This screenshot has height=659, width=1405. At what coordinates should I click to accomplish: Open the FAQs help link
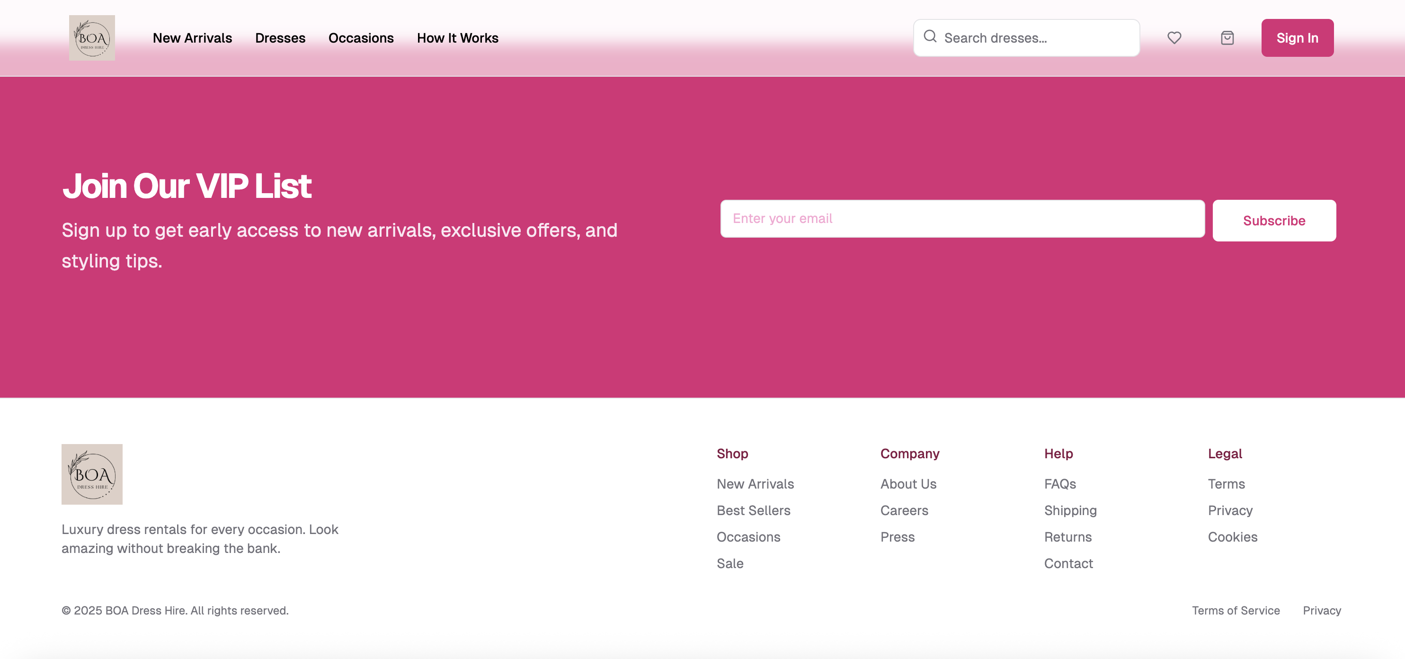click(1059, 484)
